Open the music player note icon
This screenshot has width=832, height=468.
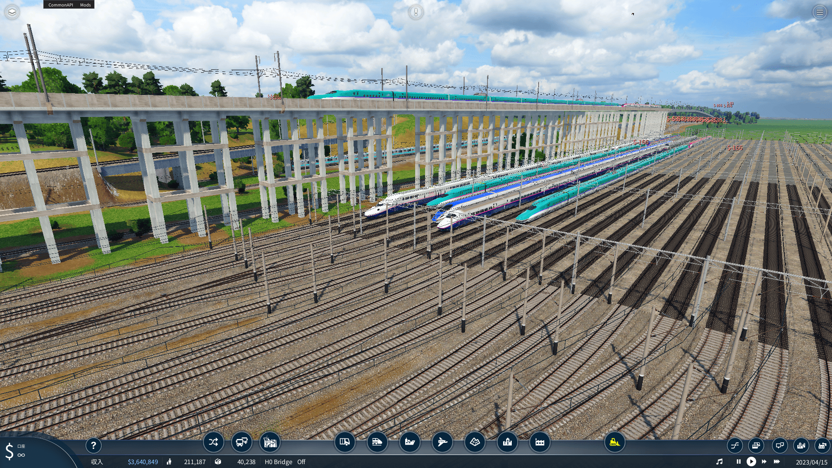click(x=719, y=461)
